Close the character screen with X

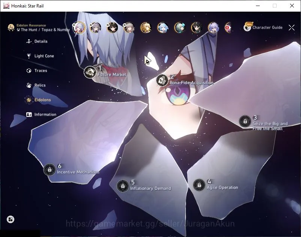coord(292,28)
